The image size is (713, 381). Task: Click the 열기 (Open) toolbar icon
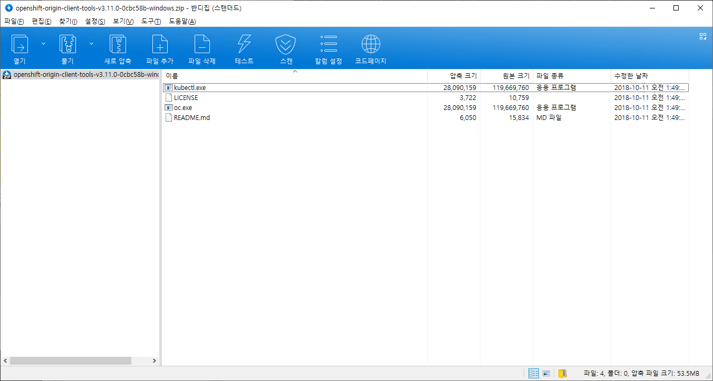[x=20, y=45]
